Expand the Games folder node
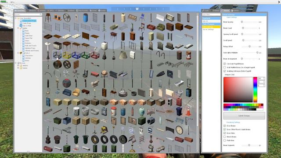Viewport: 281px width, 158px height. (18, 68)
